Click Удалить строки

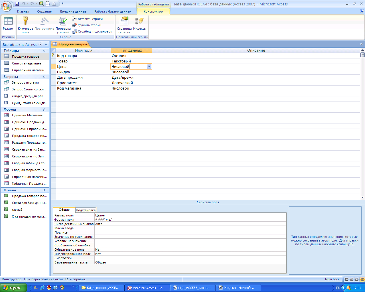point(87,25)
